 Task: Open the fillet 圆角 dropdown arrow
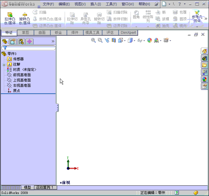[136, 27]
